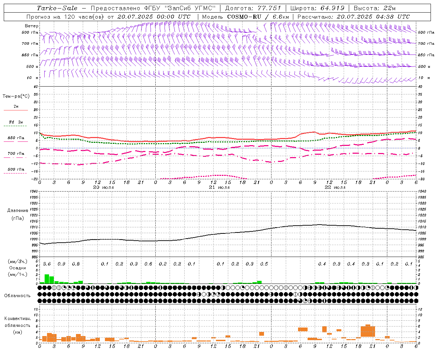Click the elevation text "Высота: 22м"

click(x=375, y=8)
